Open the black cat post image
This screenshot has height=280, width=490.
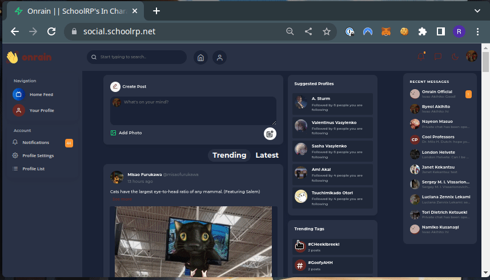click(193, 242)
